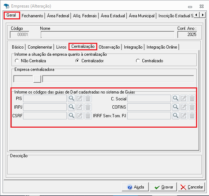Open C. Social guide search magnifier
This screenshot has width=209, height=196.
pyautogui.click(x=175, y=98)
